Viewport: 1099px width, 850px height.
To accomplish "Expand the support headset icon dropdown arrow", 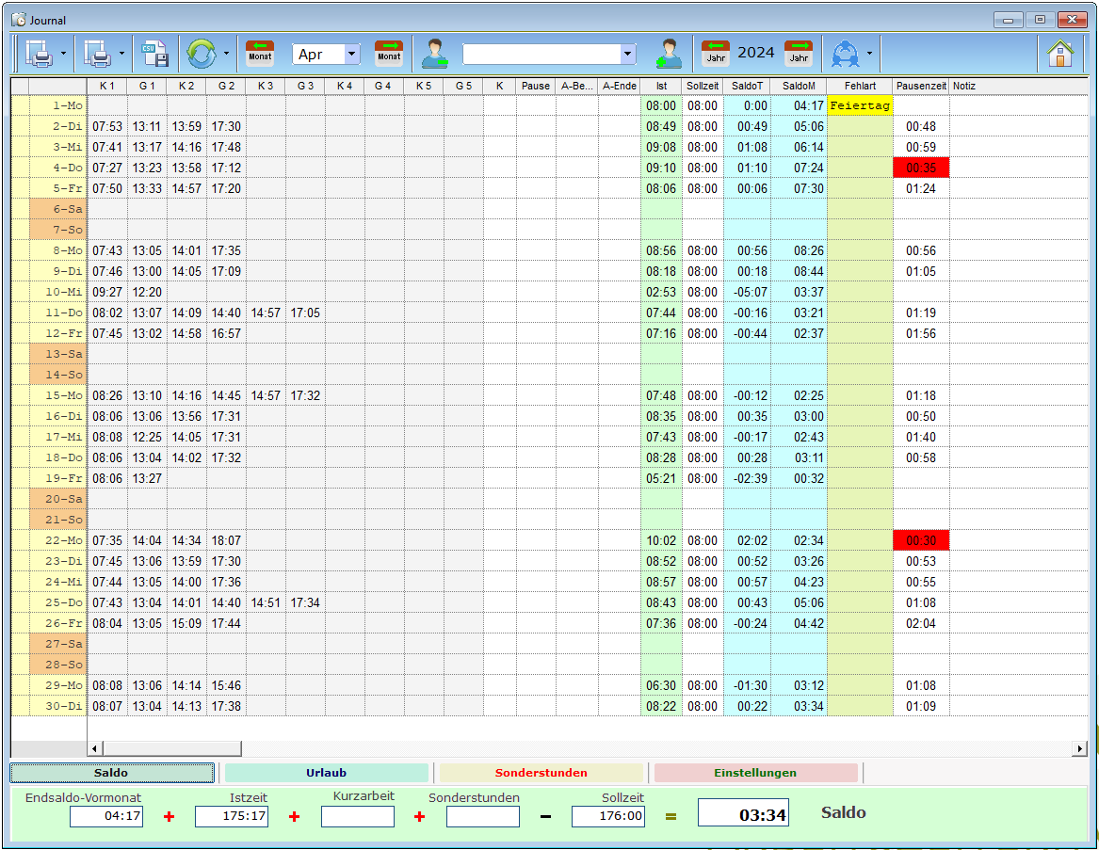I will [x=870, y=54].
